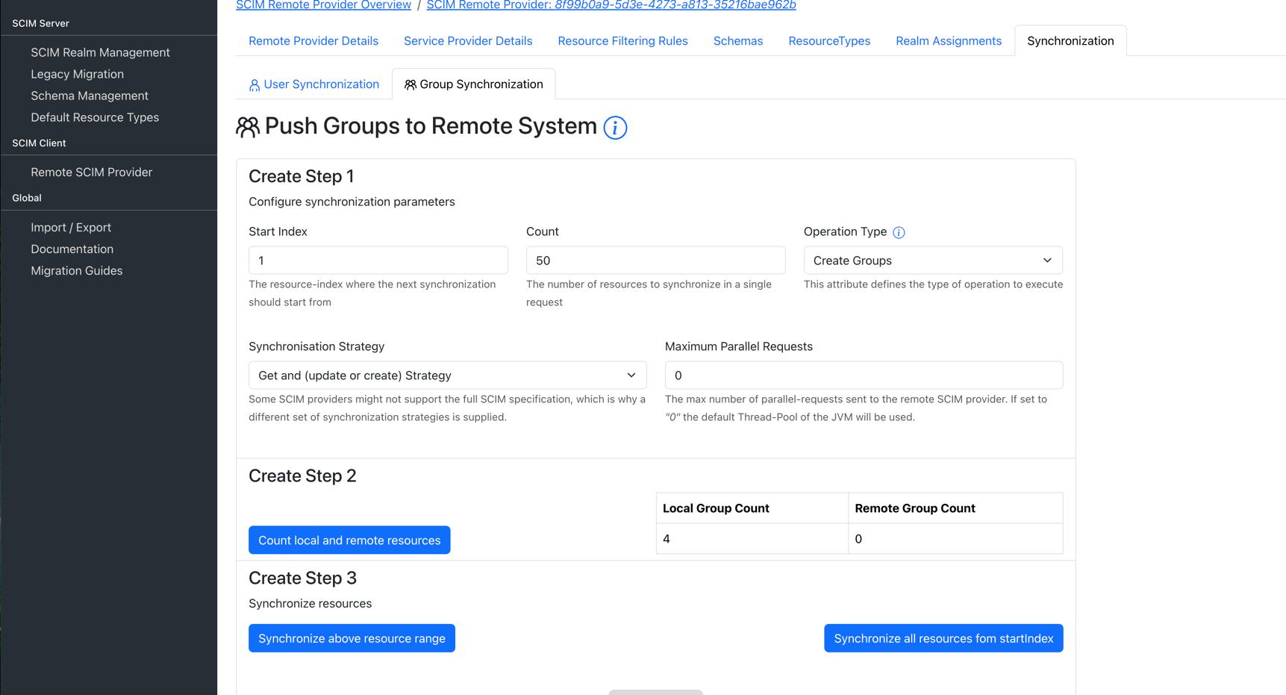Open the Schemas tab
This screenshot has width=1286, height=695.
(x=737, y=41)
